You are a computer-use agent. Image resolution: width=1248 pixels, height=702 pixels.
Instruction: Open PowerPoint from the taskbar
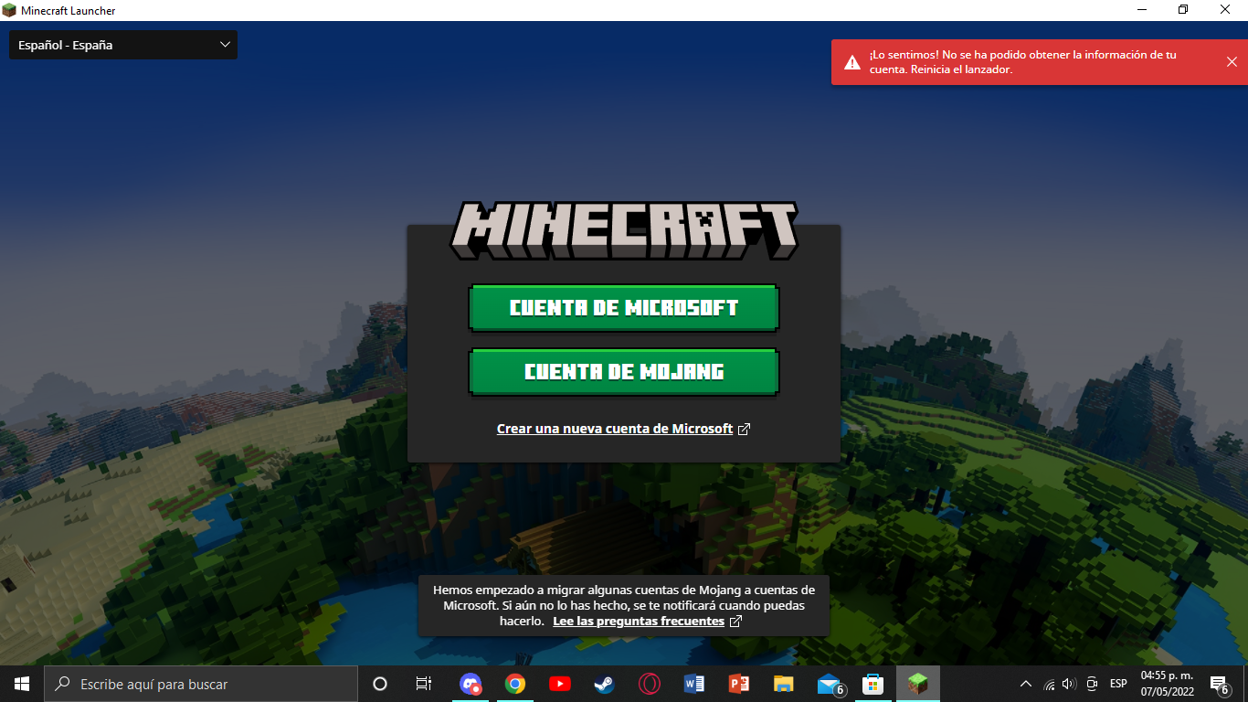click(x=739, y=684)
